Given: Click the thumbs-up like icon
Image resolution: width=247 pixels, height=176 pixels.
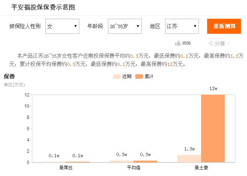Looking at the screenshot, I should coord(177,43).
